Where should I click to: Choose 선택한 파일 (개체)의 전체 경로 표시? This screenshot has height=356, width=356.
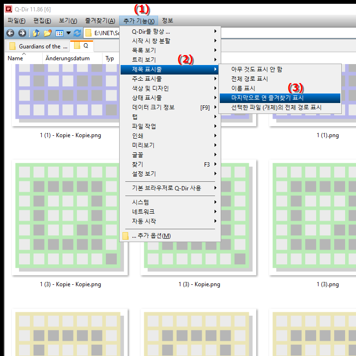280,108
